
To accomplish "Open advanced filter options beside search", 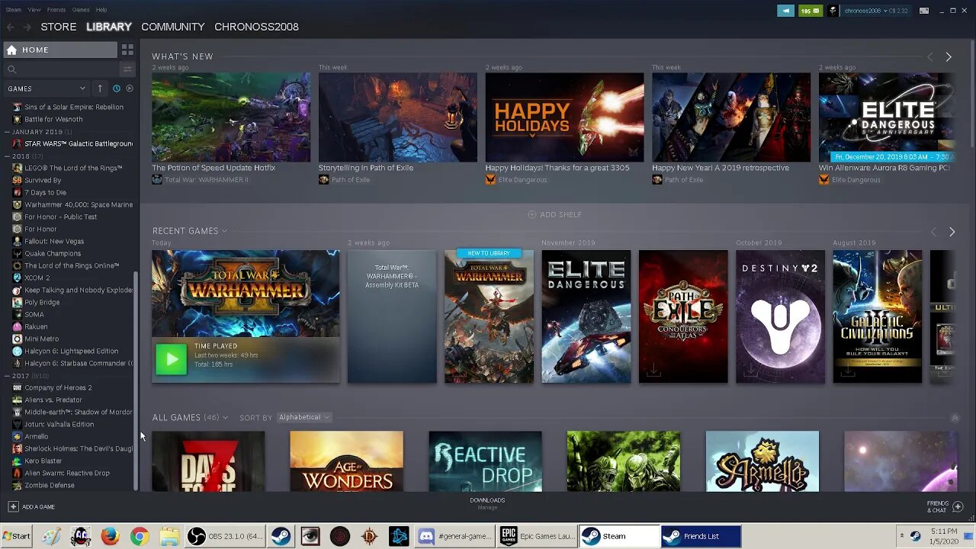I will (127, 69).
